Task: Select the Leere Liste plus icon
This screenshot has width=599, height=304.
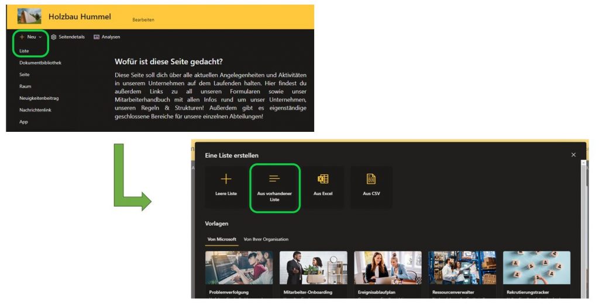Action: pyautogui.click(x=226, y=179)
